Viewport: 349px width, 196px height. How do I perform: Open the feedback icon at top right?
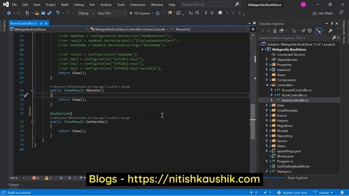coord(341,13)
